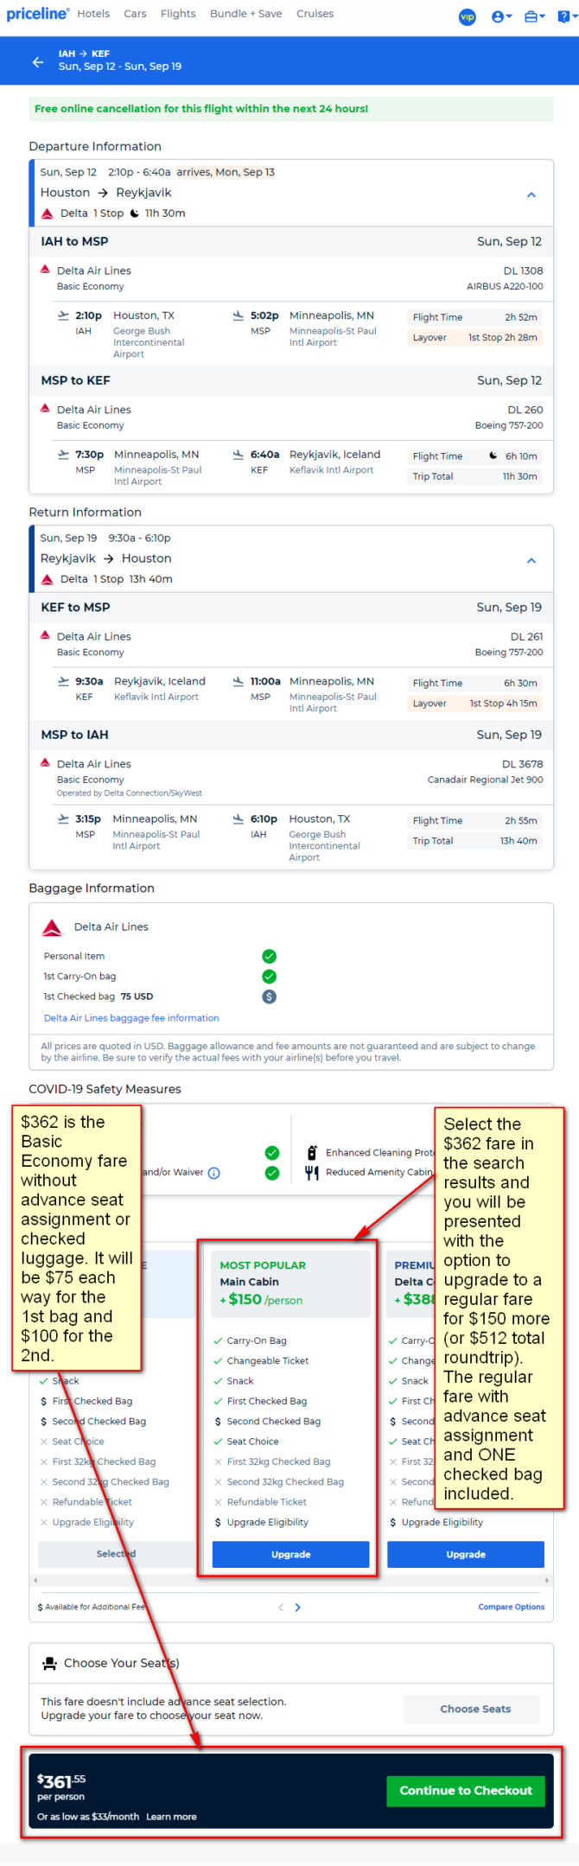Upgrade to the Main Cabin fare
The image size is (579, 1866).
(291, 1554)
